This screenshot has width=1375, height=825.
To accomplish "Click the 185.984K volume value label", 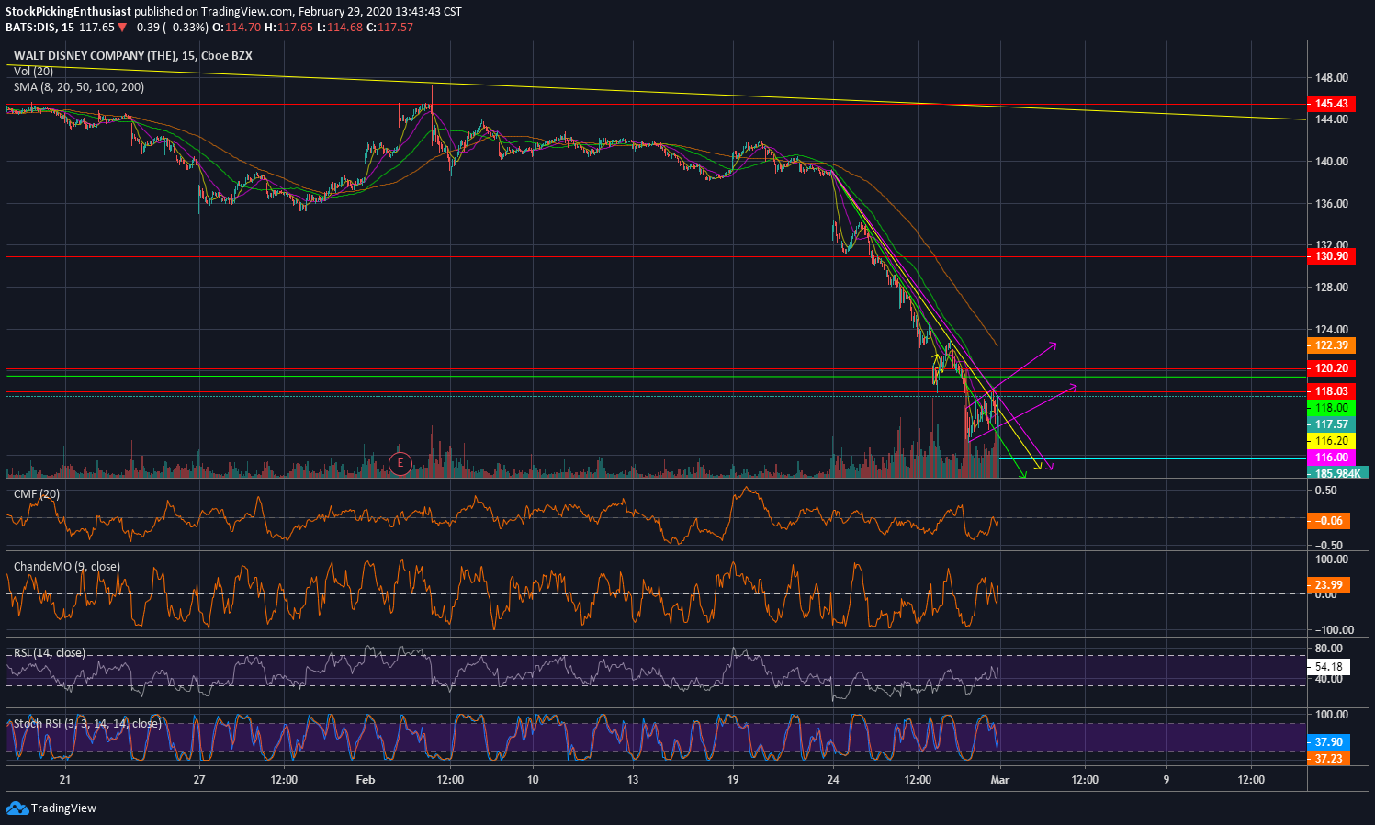I will (1337, 473).
